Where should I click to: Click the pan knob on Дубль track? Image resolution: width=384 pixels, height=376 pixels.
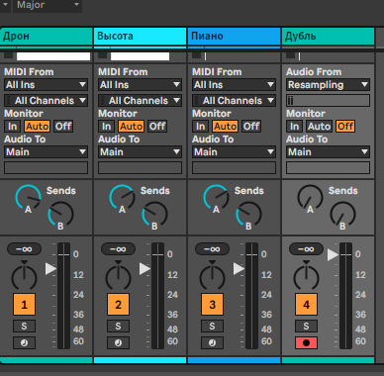[306, 277]
